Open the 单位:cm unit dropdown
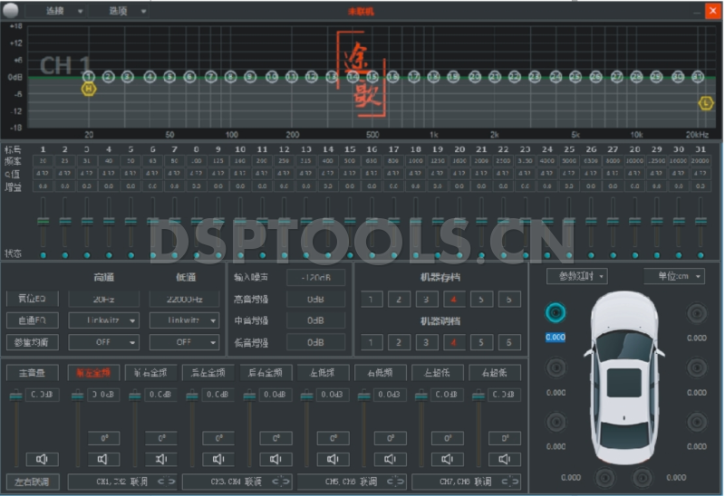Viewport: 725px width, 496px height. [x=674, y=276]
